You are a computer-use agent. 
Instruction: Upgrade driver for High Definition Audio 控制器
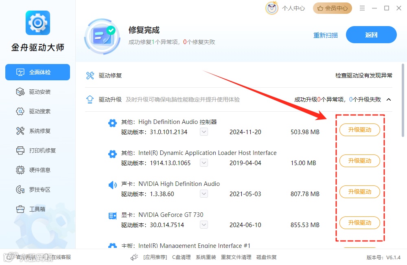(360, 130)
